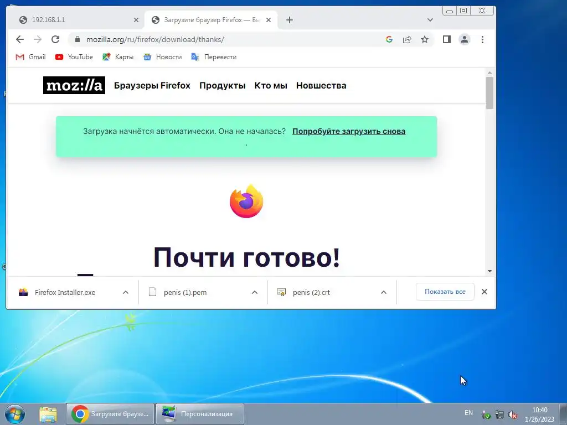Open the Новшества menu
567x425 pixels.
[321, 86]
